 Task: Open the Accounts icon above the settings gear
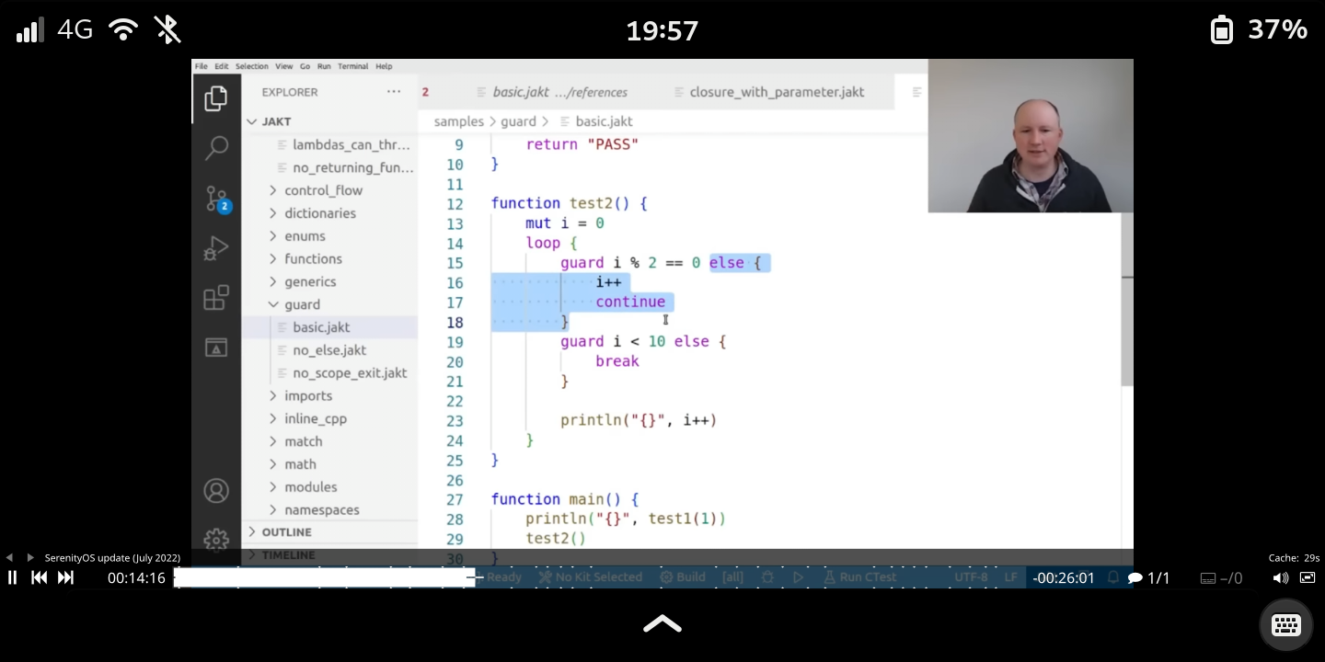(216, 490)
